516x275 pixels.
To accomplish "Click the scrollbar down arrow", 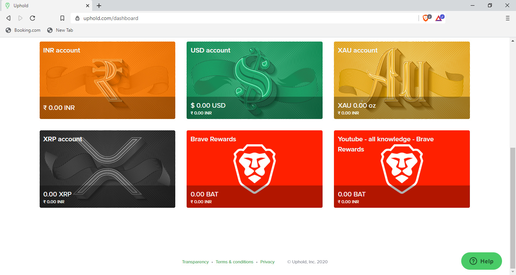I will [513, 272].
